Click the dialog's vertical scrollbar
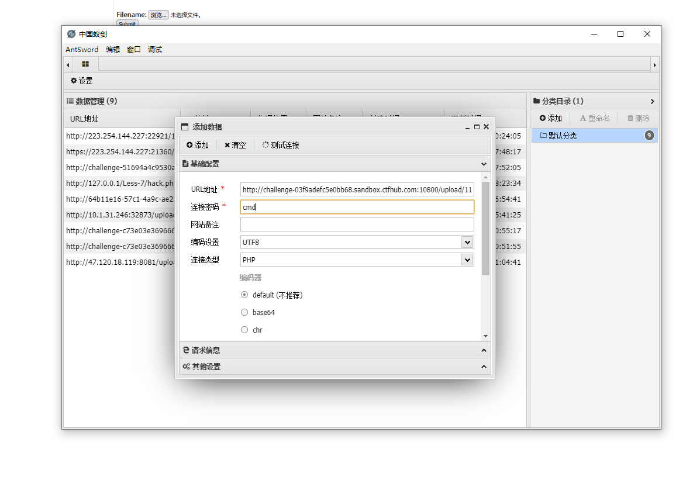The image size is (700, 477). click(485, 228)
